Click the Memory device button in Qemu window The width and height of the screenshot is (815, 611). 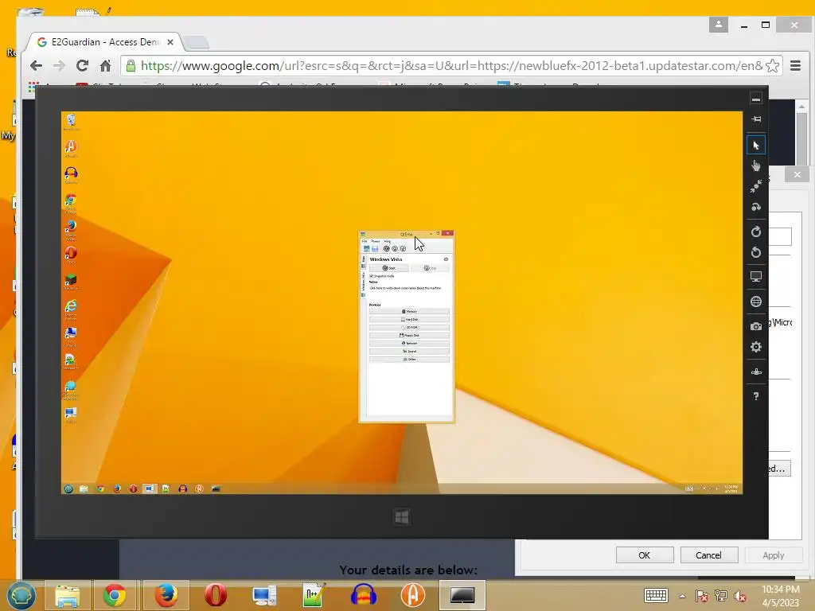point(409,311)
